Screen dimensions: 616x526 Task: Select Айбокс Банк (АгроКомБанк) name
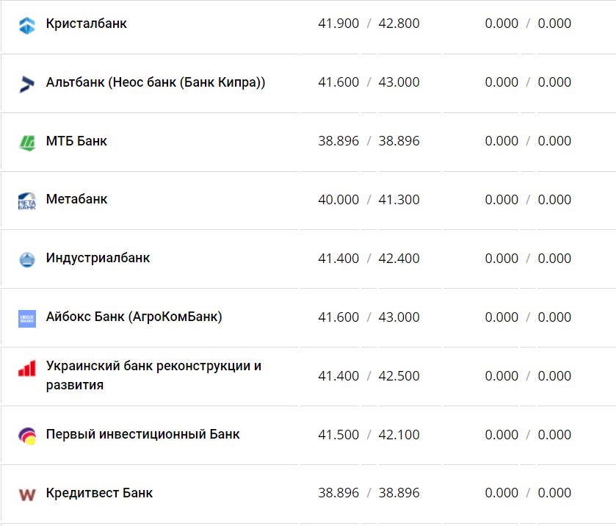click(x=134, y=317)
